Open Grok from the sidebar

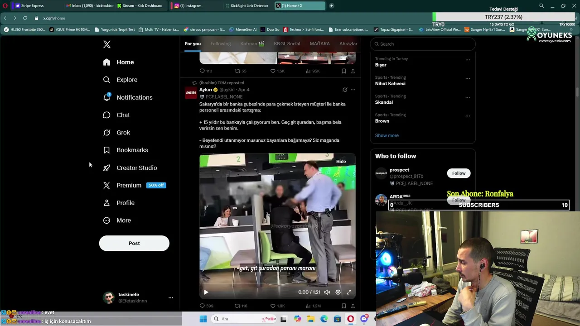click(x=117, y=133)
